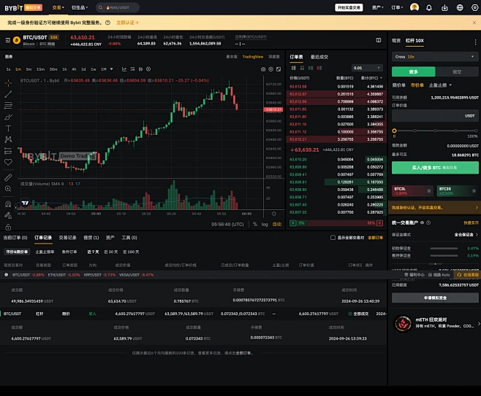Open the Cross 10x margin mode dropdown
The width and height of the screenshot is (481, 396).
tap(435, 57)
